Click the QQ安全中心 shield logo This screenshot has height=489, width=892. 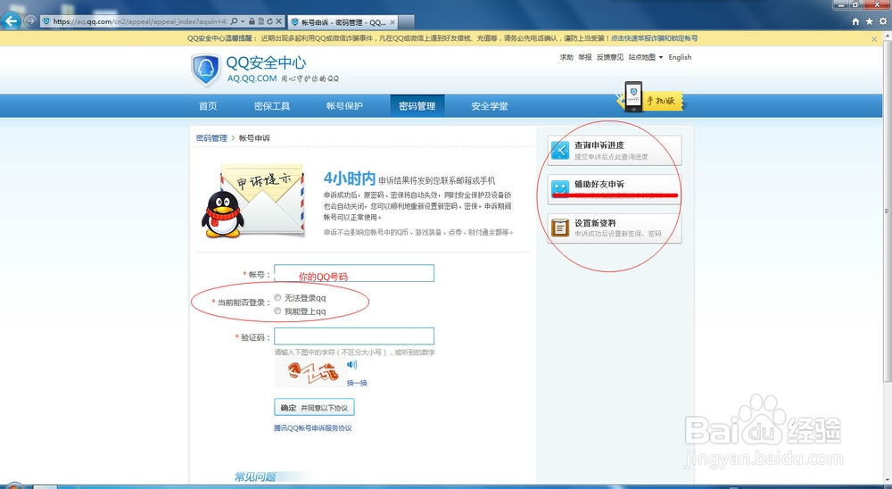point(205,70)
